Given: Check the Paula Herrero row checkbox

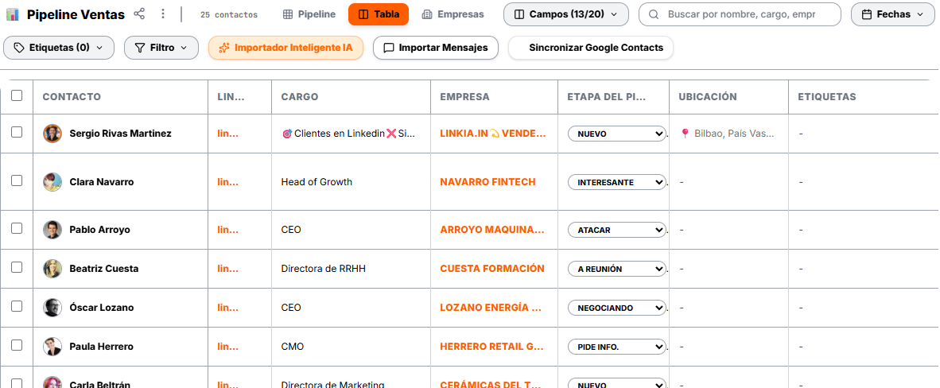Looking at the screenshot, I should [x=17, y=345].
